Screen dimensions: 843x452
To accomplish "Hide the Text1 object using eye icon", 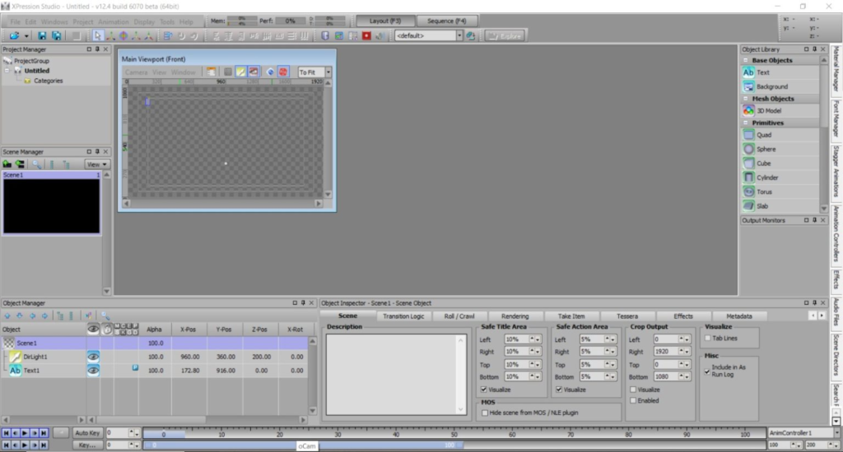I will [x=94, y=371].
